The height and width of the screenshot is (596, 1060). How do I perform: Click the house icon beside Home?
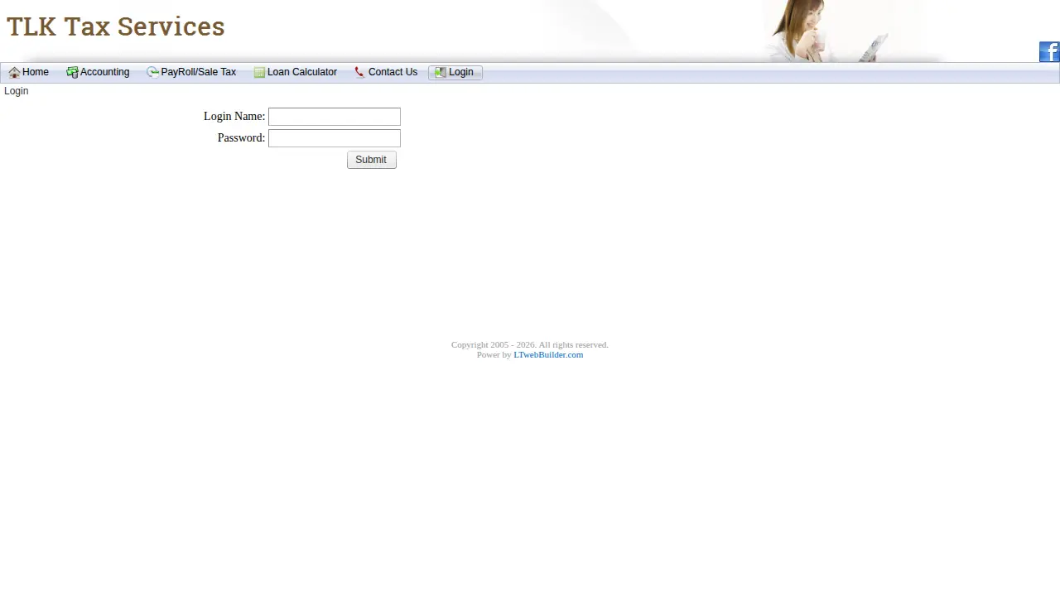(14, 73)
